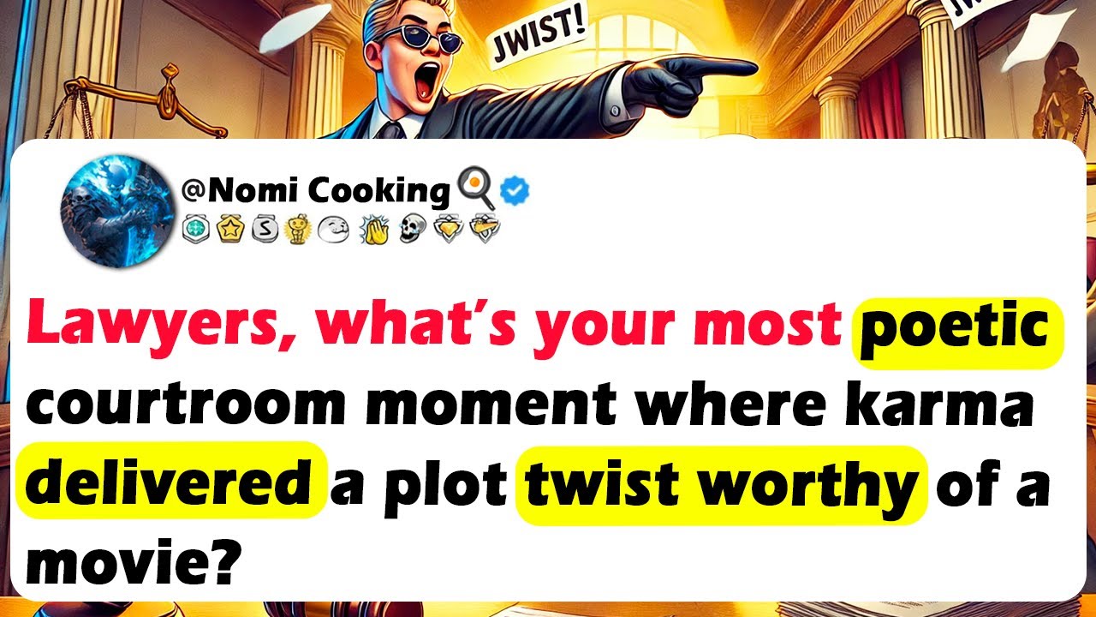Click the crying skull award icon
This screenshot has height=617, width=1096.
click(x=411, y=230)
